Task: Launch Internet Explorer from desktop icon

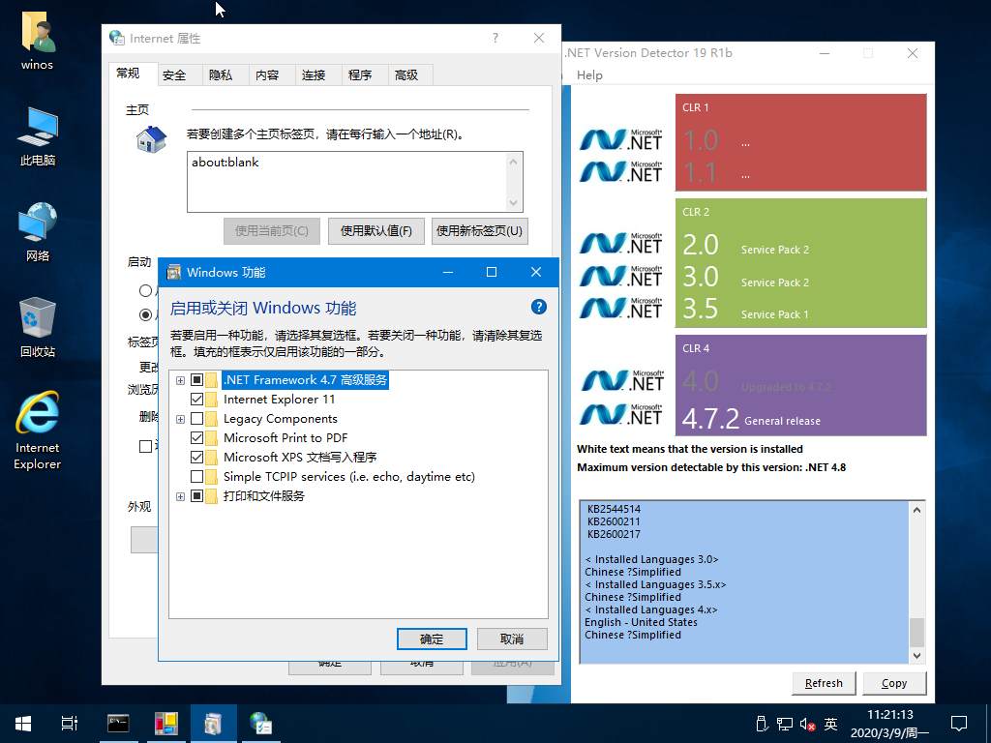Action: 38,431
